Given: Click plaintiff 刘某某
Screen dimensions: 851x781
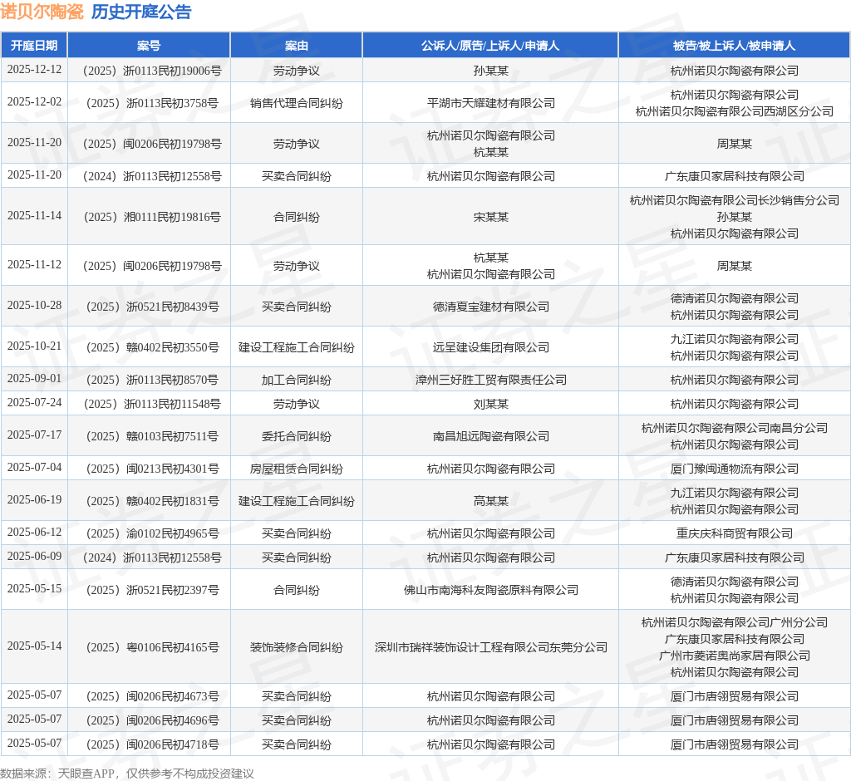Looking at the screenshot, I should [490, 404].
